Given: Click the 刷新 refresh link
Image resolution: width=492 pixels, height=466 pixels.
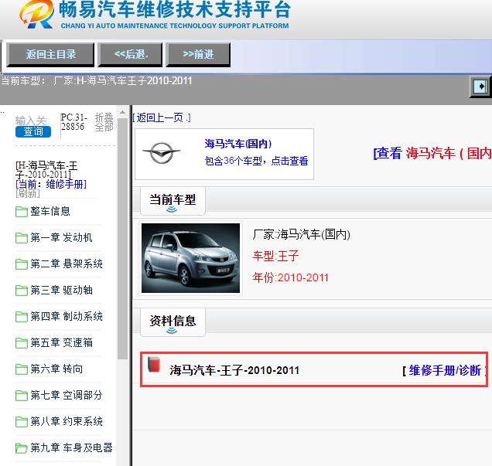Looking at the screenshot, I should pos(28,193).
